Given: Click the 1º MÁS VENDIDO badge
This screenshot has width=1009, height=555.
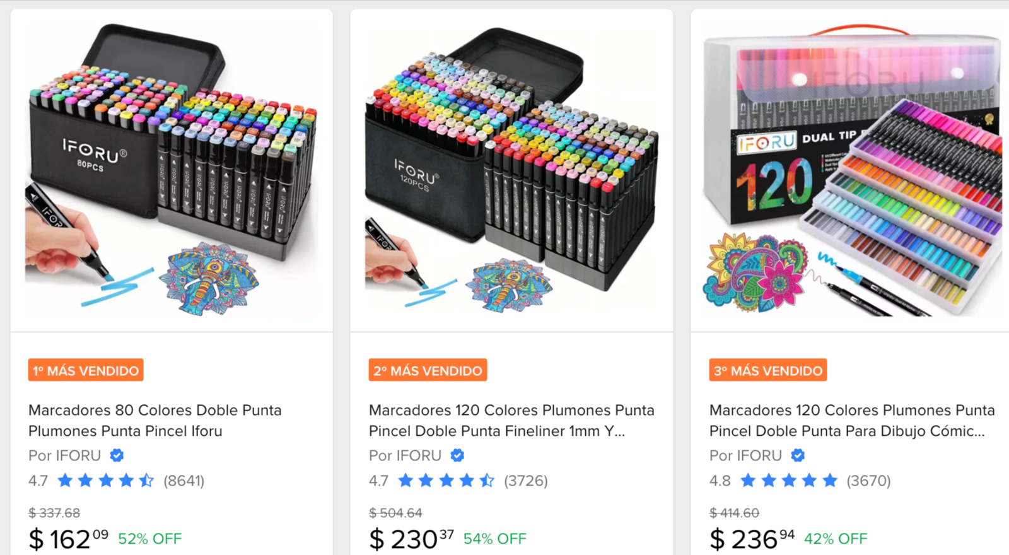Looking at the screenshot, I should click(86, 370).
